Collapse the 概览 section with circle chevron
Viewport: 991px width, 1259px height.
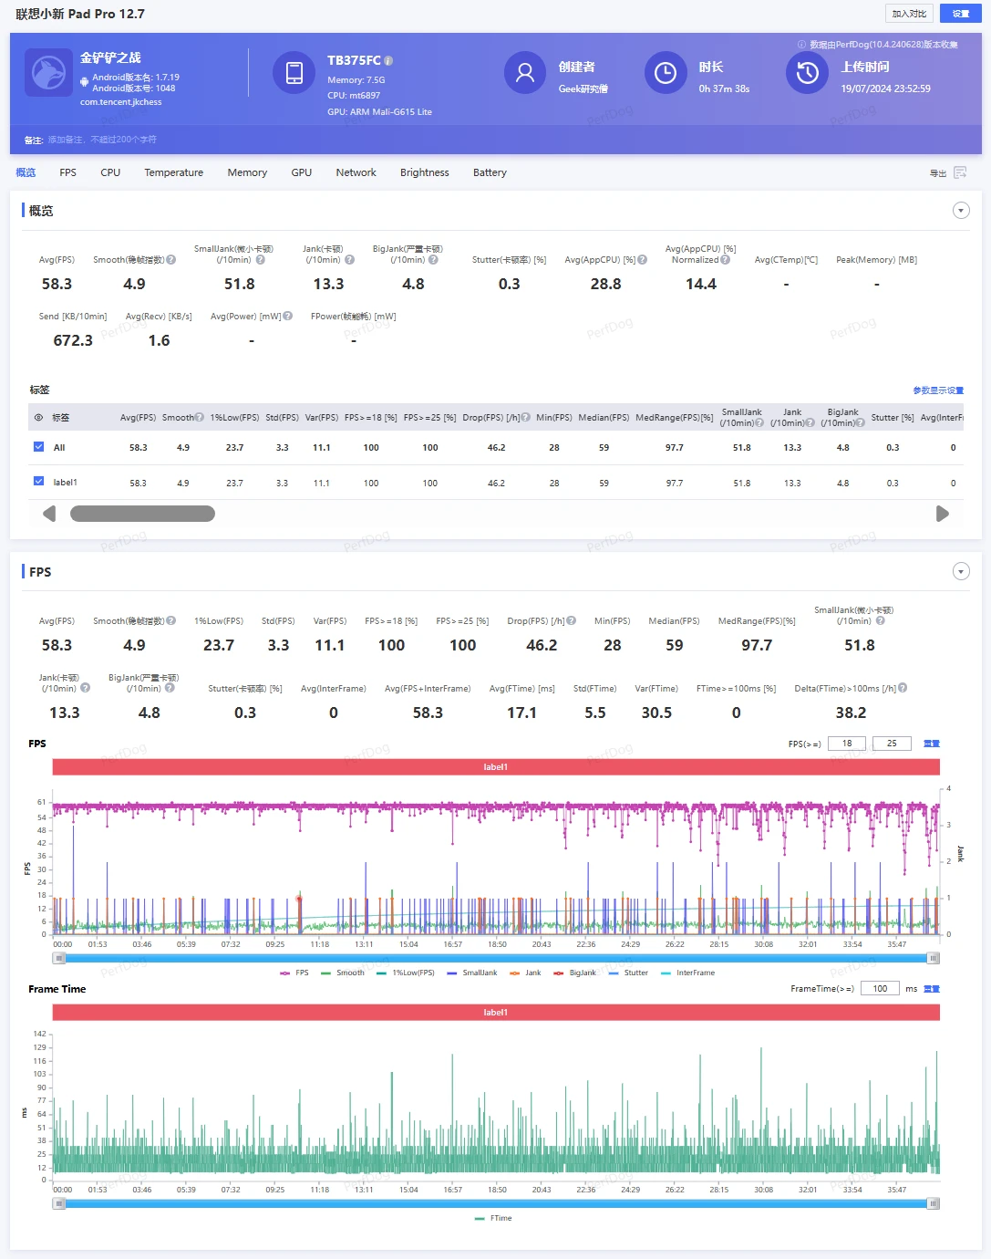(961, 211)
